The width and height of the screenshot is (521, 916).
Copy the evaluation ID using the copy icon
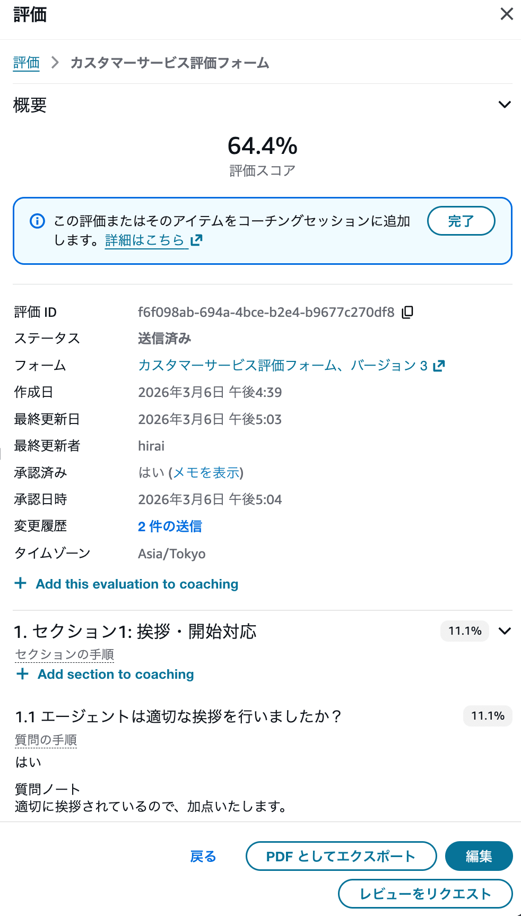pyautogui.click(x=407, y=313)
